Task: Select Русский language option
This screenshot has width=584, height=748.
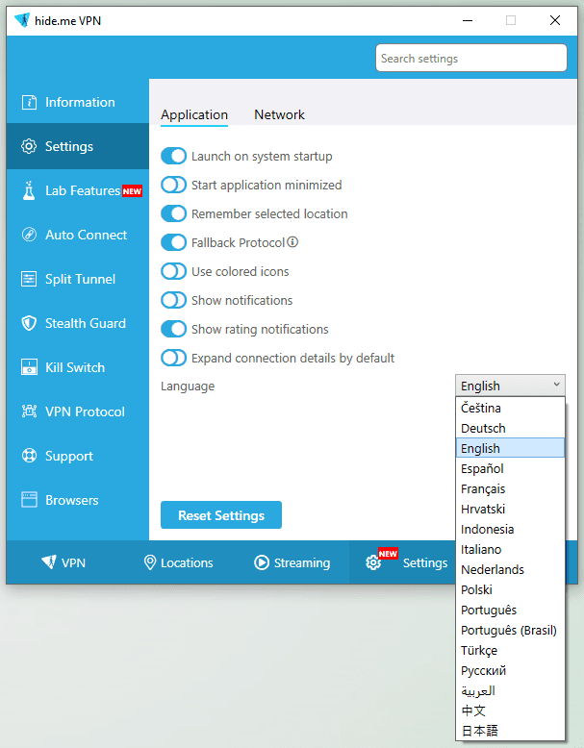Action: (x=510, y=670)
